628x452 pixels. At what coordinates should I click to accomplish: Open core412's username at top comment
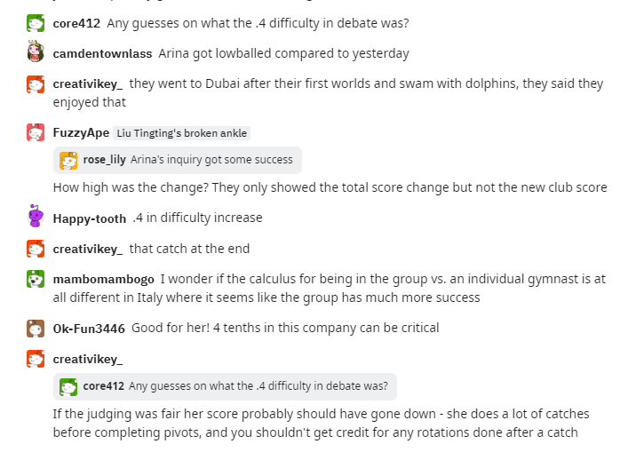click(76, 23)
